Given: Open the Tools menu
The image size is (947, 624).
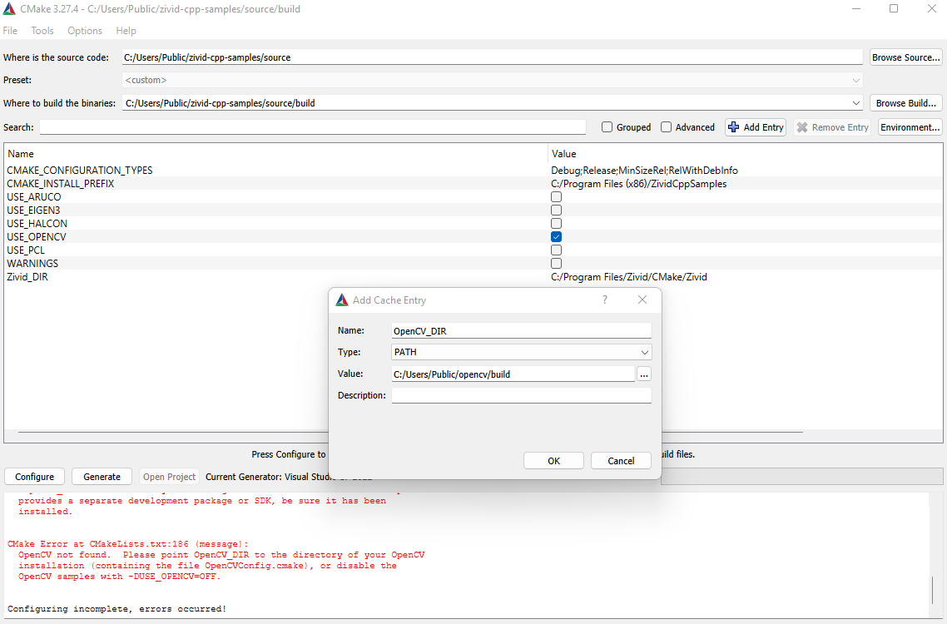Looking at the screenshot, I should 42,31.
